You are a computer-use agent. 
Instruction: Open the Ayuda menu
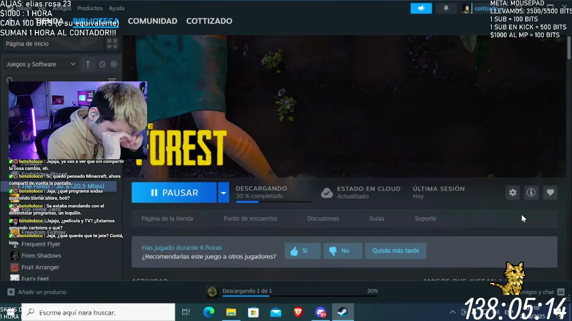117,8
